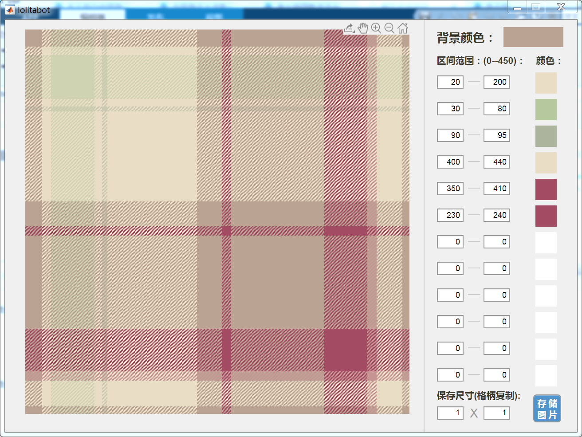Pick the beige color swatch for range 20-200
This screenshot has height=437, width=582.
pos(546,83)
